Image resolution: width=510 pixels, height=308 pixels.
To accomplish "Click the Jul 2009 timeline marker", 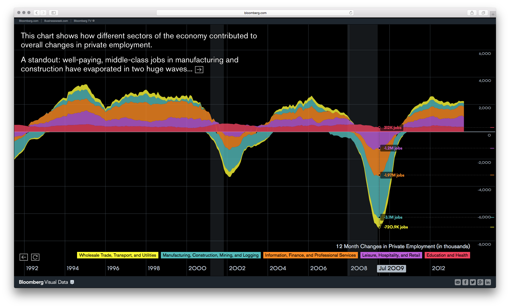I will click(x=391, y=268).
